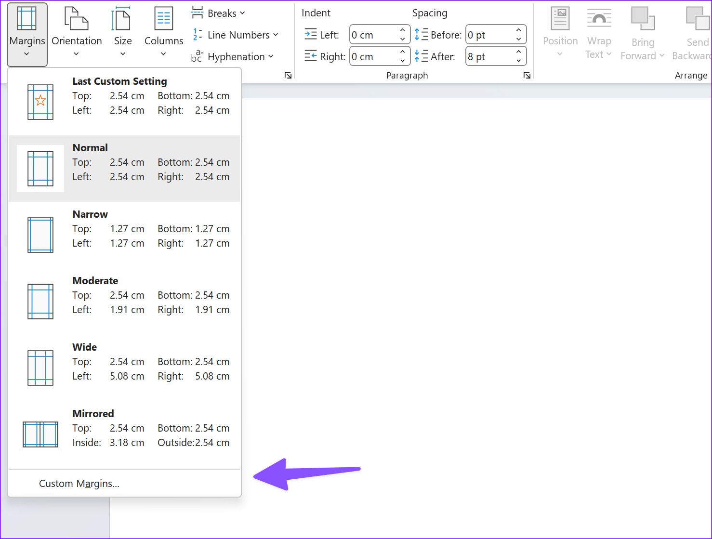Screen dimensions: 712x539
Task: Open the Line Numbers dropdown
Action: pyautogui.click(x=236, y=34)
